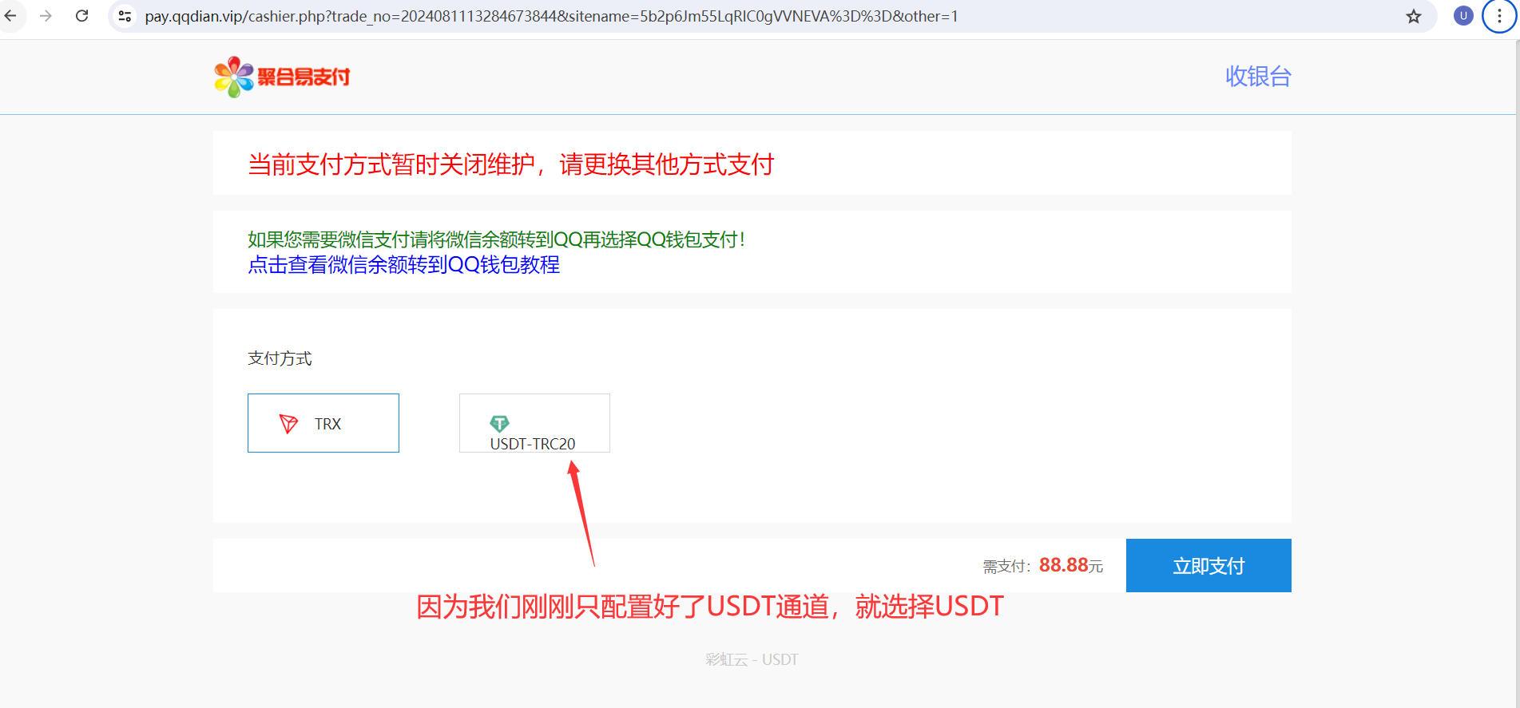Click the 立即支付 button
The width and height of the screenshot is (1520, 708).
(x=1208, y=565)
